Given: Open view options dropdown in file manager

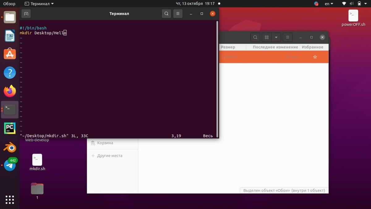Looking at the screenshot, I should coord(276,37).
